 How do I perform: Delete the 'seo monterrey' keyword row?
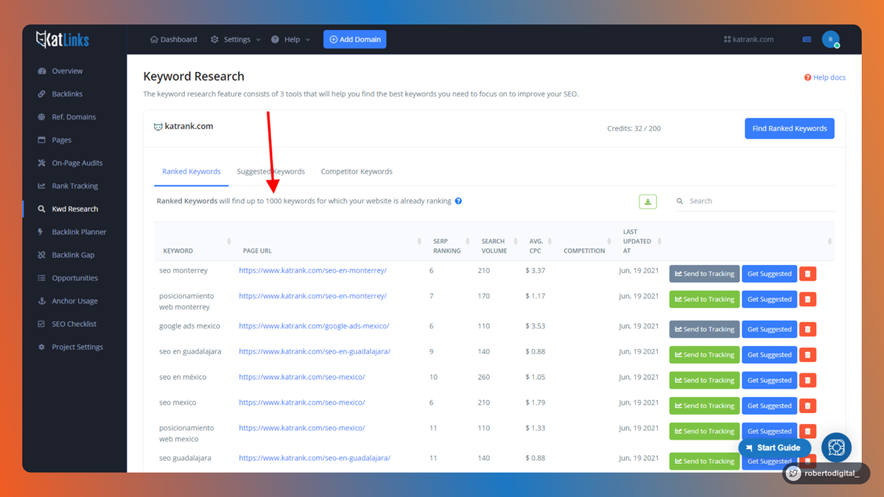[807, 274]
